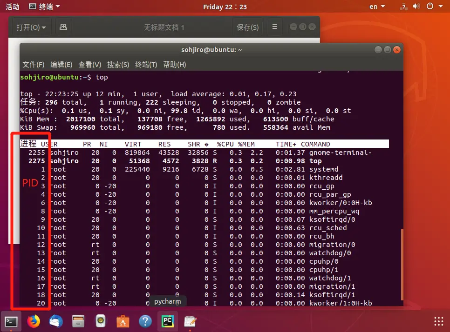The width and height of the screenshot is (450, 332).
Task: Open 编辑(E) menu in terminal
Action: (x=61, y=65)
